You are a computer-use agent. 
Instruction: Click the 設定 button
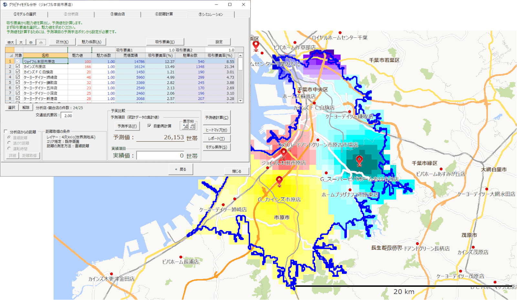coord(219,42)
